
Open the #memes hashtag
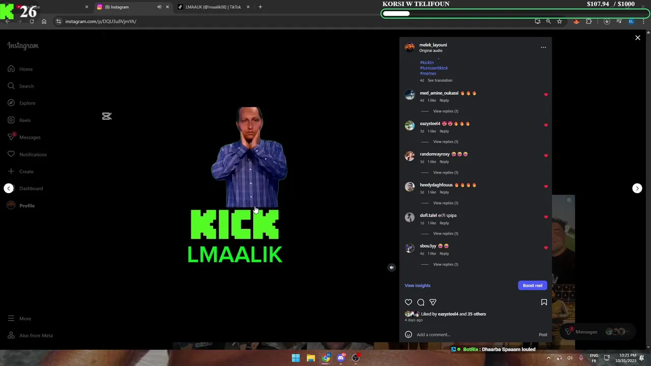(x=428, y=74)
